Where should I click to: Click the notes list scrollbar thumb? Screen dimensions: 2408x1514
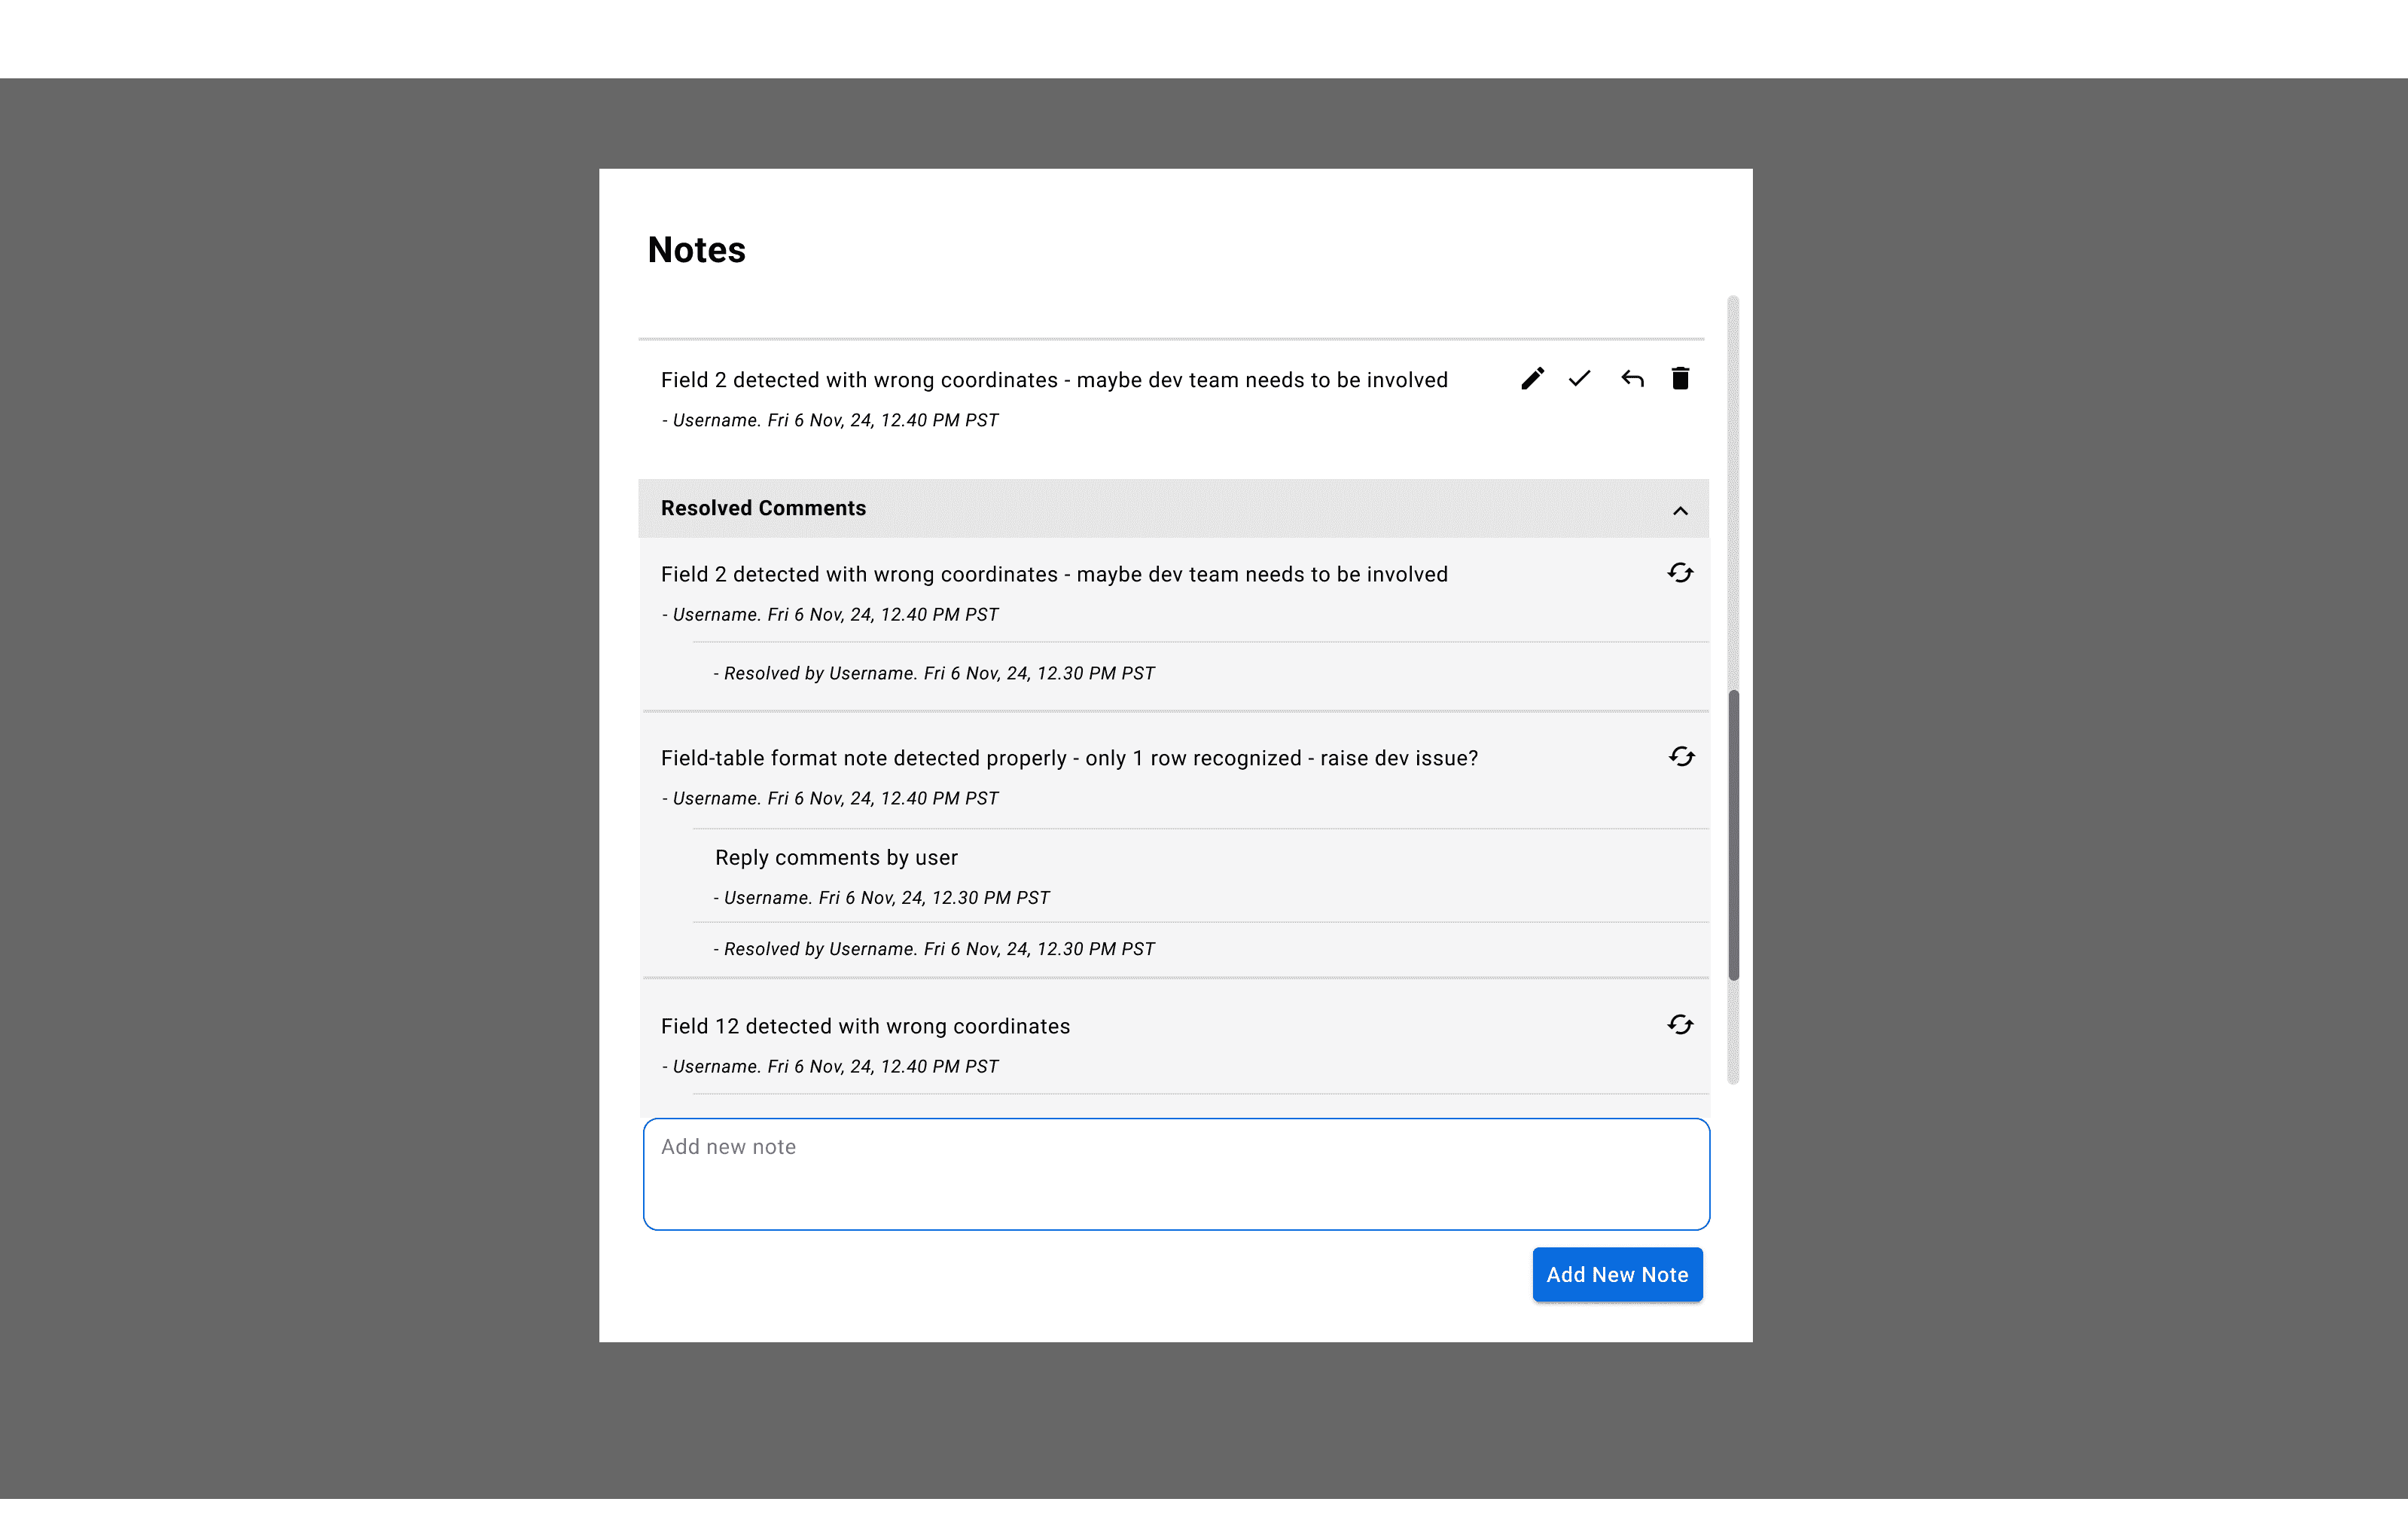coord(1733,835)
